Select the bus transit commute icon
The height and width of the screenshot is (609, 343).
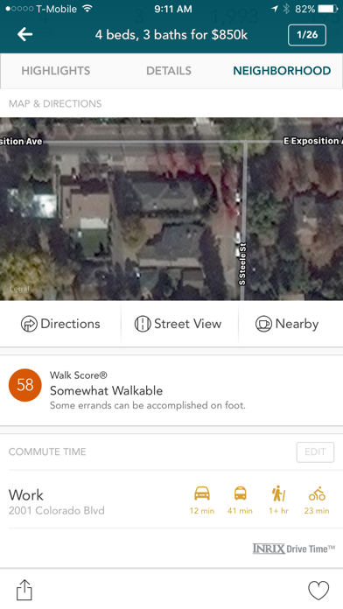pos(240,493)
